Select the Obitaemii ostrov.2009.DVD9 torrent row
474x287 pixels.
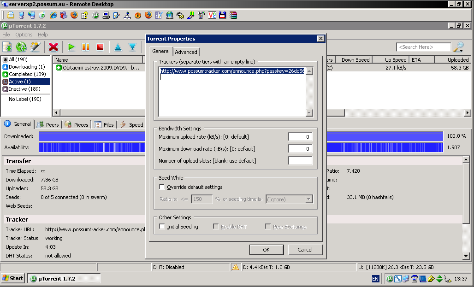point(98,68)
